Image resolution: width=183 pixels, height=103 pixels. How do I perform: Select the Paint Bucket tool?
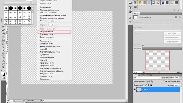pos(3,33)
